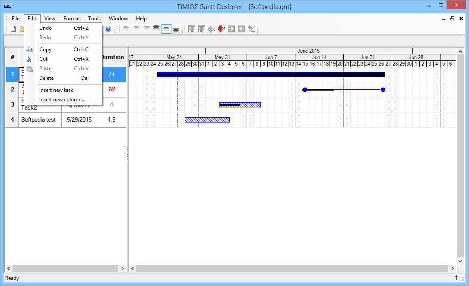Click the scissors Cut icon in menu
Image resolution: width=469 pixels, height=286 pixels.
click(x=29, y=59)
